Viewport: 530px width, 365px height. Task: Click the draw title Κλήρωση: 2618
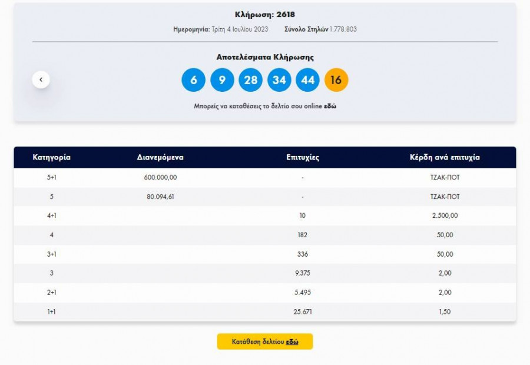[x=264, y=15]
